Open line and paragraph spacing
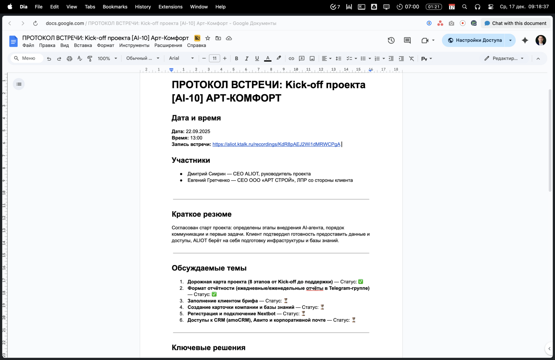This screenshot has height=360, width=555. pos(338,58)
